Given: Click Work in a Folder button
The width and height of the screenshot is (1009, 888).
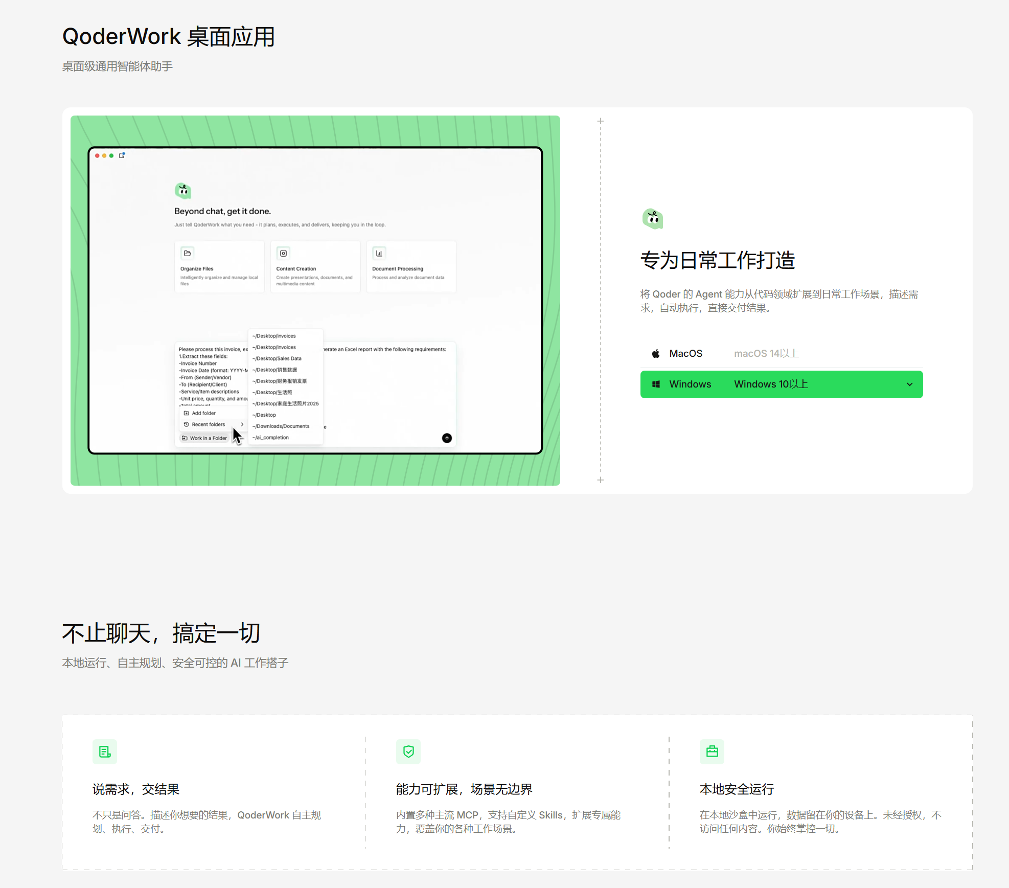Looking at the screenshot, I should [204, 438].
